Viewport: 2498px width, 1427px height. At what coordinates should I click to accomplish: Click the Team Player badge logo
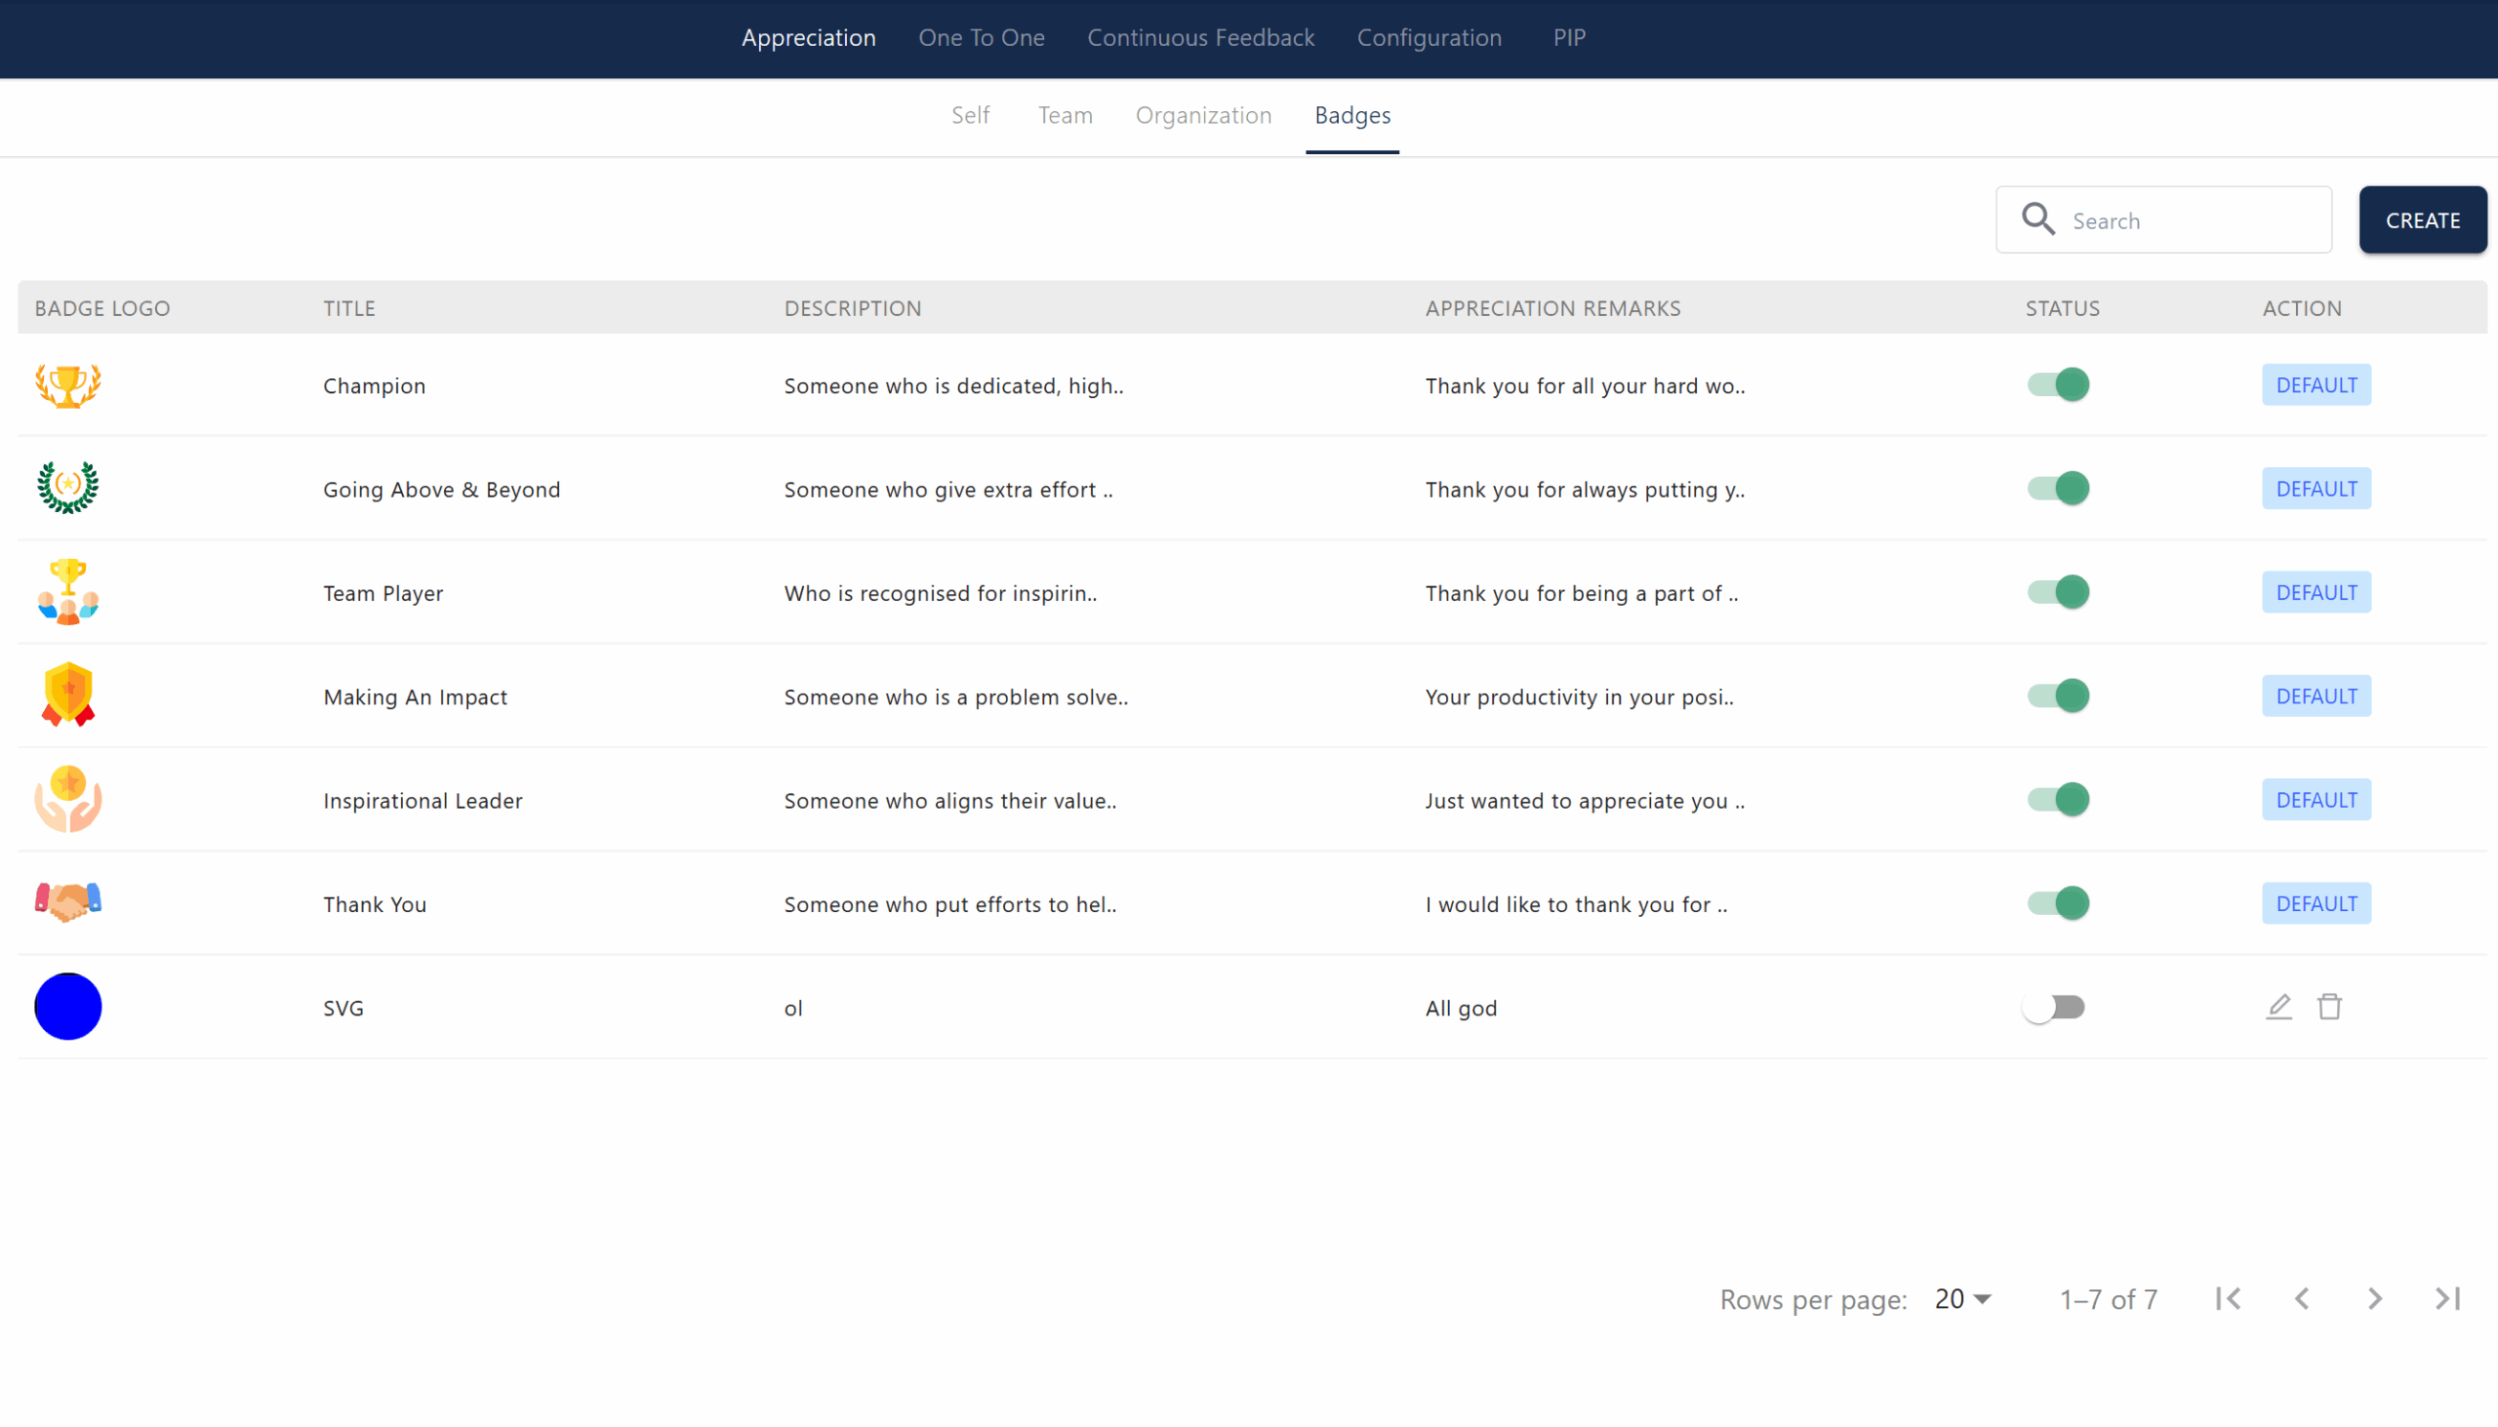[x=67, y=592]
